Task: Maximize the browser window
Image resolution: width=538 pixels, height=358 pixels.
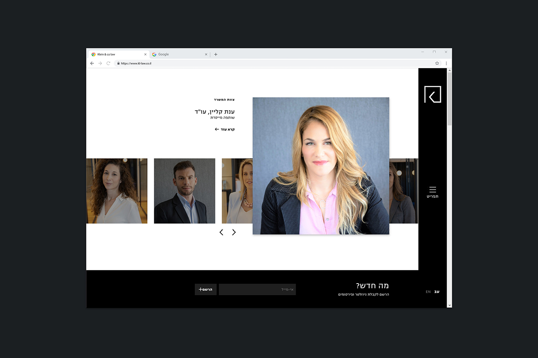Action: pos(434,52)
